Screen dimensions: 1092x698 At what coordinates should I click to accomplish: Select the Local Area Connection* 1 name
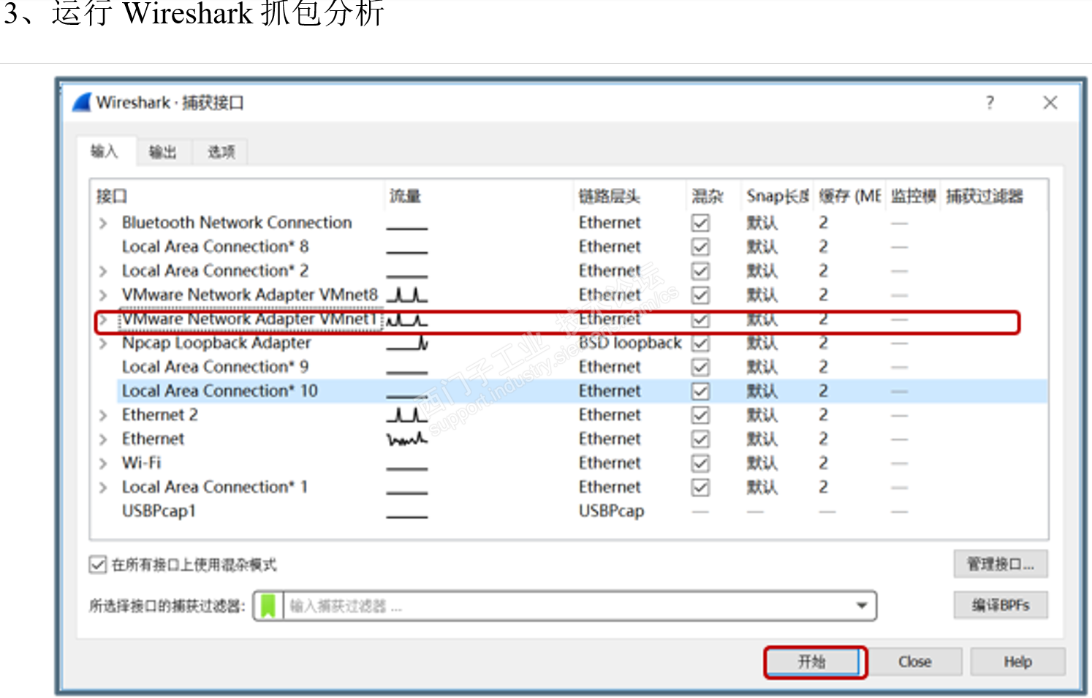[215, 488]
